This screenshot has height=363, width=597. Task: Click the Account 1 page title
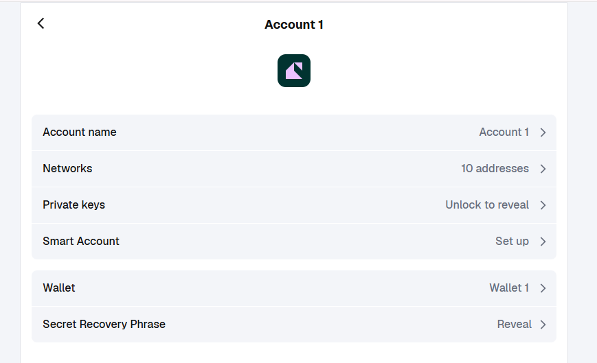[294, 25]
